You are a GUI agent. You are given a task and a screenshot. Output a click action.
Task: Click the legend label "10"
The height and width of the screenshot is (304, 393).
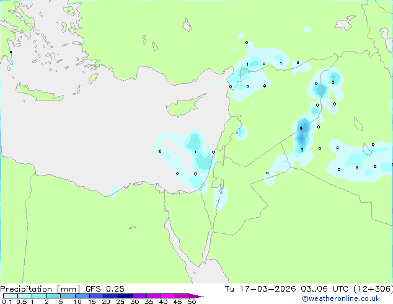[x=77, y=302]
